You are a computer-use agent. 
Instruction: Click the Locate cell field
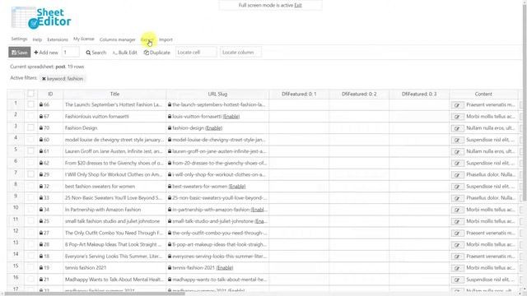click(196, 53)
